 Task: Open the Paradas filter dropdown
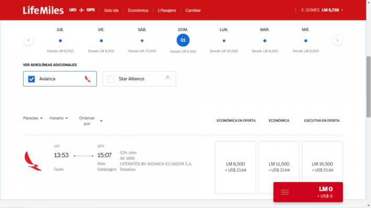pyautogui.click(x=33, y=118)
